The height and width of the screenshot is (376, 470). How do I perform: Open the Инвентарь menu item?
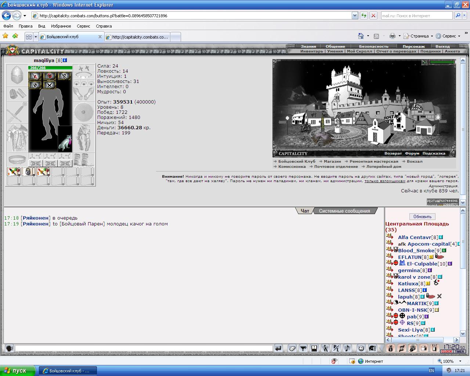pos(312,51)
